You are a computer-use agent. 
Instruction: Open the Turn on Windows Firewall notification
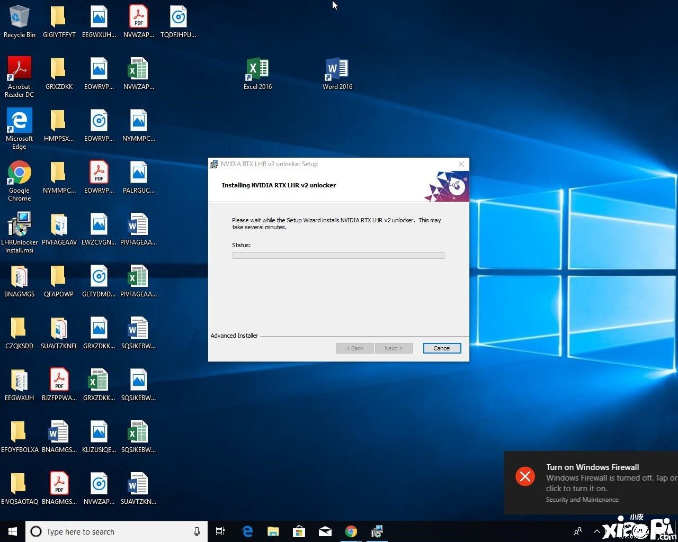click(x=591, y=483)
